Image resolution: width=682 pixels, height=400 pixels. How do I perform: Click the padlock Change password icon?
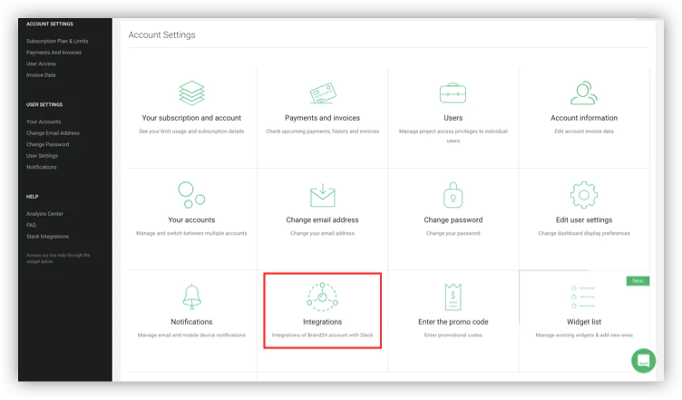(453, 195)
